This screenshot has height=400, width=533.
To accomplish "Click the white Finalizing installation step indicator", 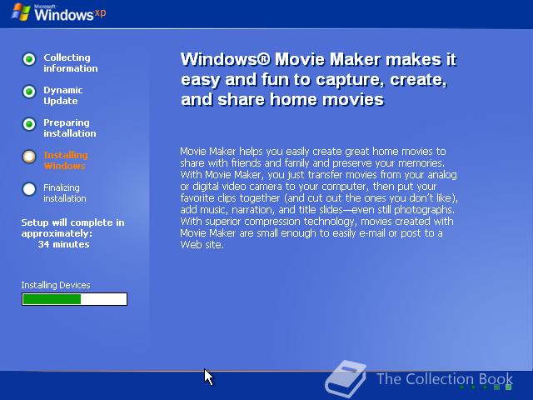I will (x=29, y=189).
